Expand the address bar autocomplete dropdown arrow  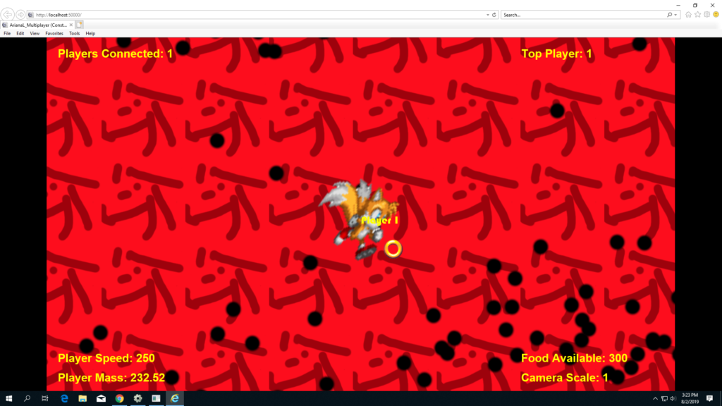[488, 15]
